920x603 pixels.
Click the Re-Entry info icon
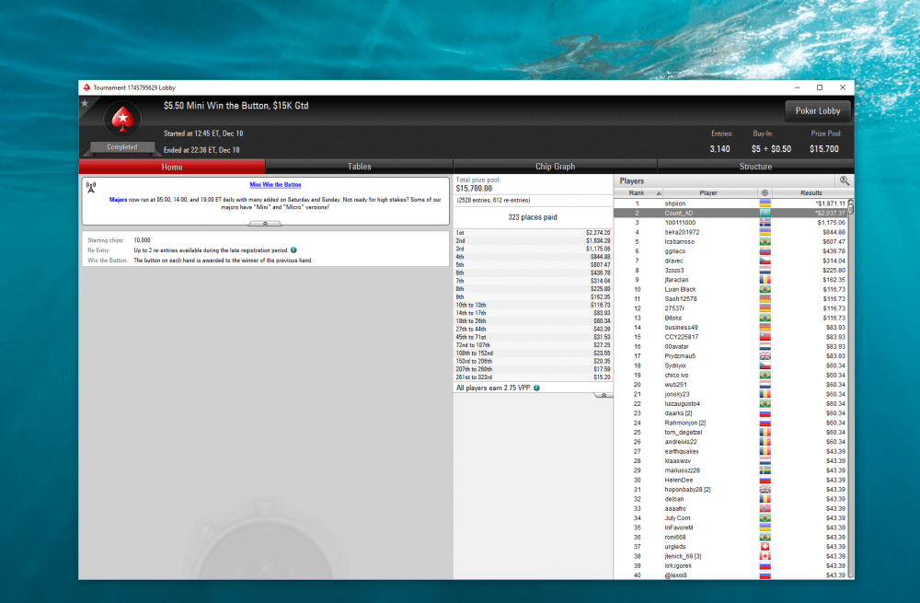(x=293, y=249)
